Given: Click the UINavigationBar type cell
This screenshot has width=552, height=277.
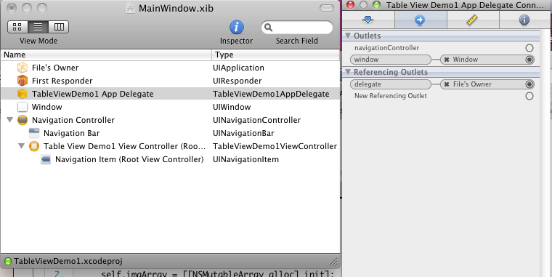Looking at the screenshot, I should tap(243, 133).
